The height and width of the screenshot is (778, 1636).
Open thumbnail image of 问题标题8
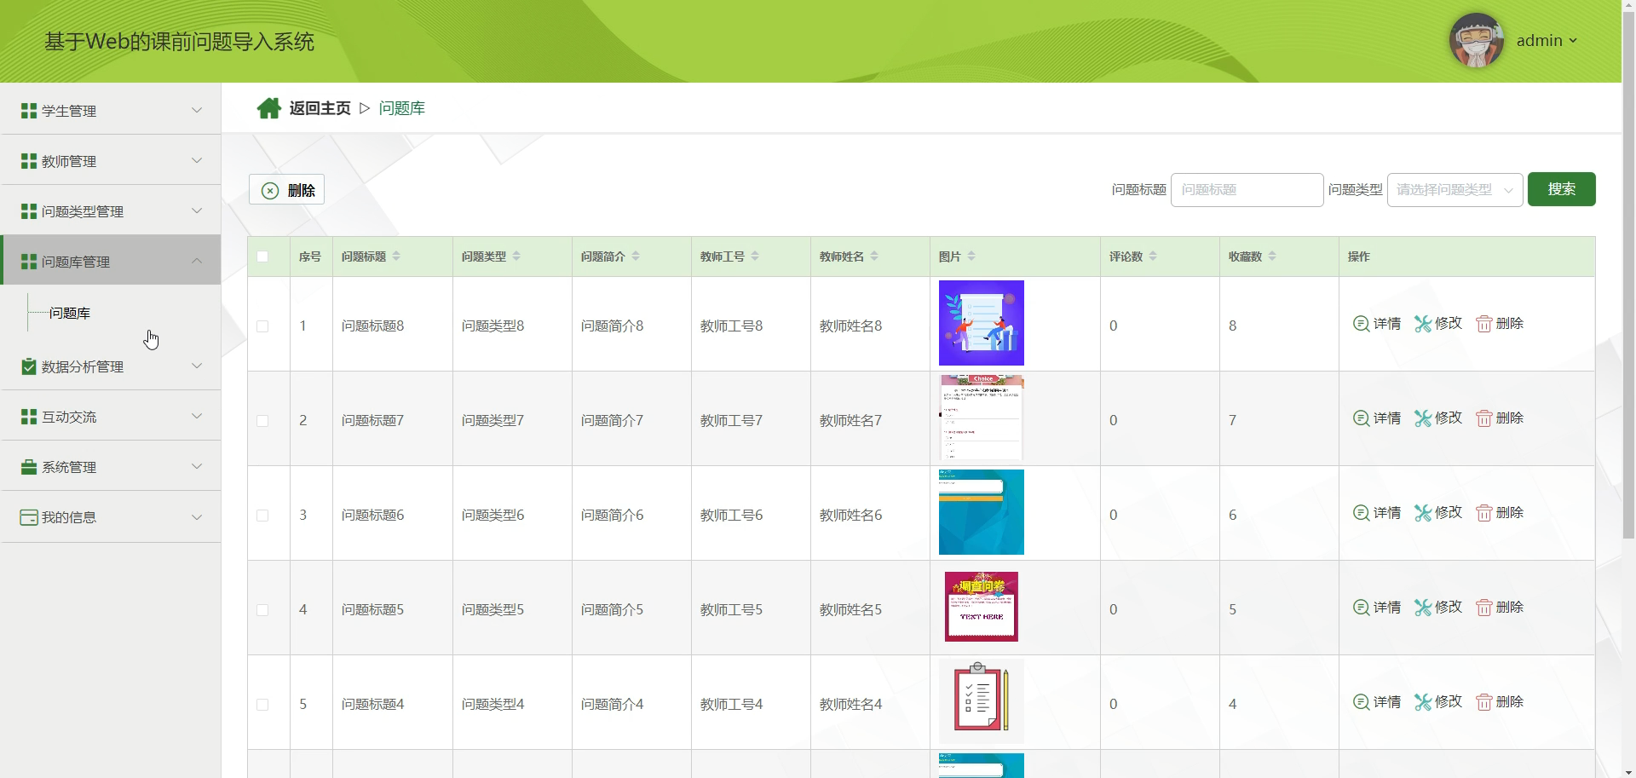(982, 323)
